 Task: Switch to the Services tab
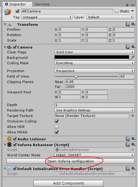point(42,4)
